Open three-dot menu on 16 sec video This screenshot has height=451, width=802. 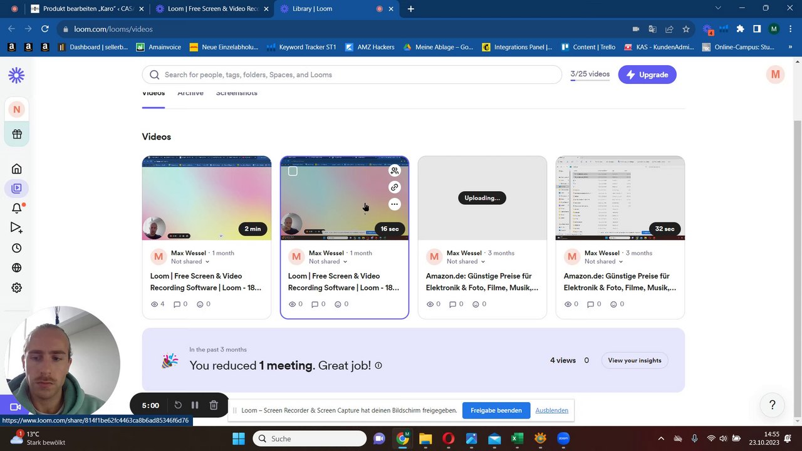pyautogui.click(x=394, y=204)
